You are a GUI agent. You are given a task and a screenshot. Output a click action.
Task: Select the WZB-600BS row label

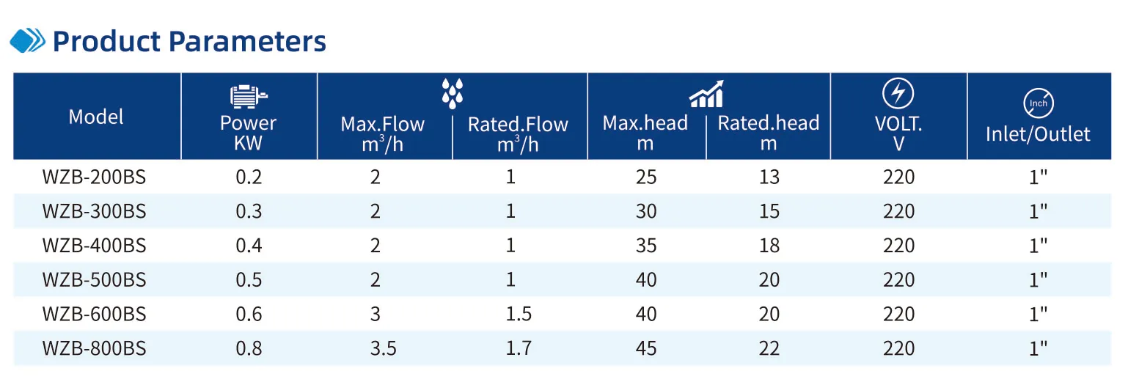(x=94, y=314)
